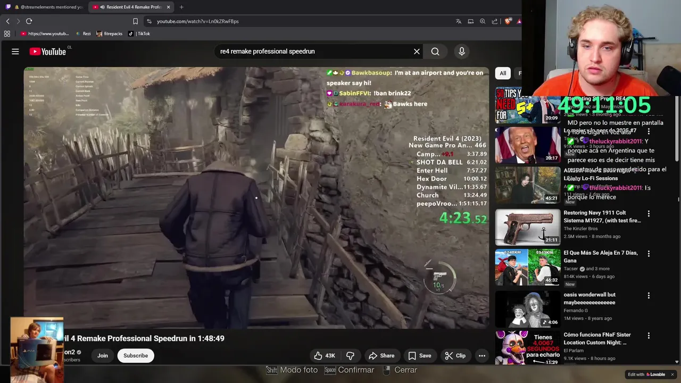Open the TikTok bookmark

(x=139, y=34)
